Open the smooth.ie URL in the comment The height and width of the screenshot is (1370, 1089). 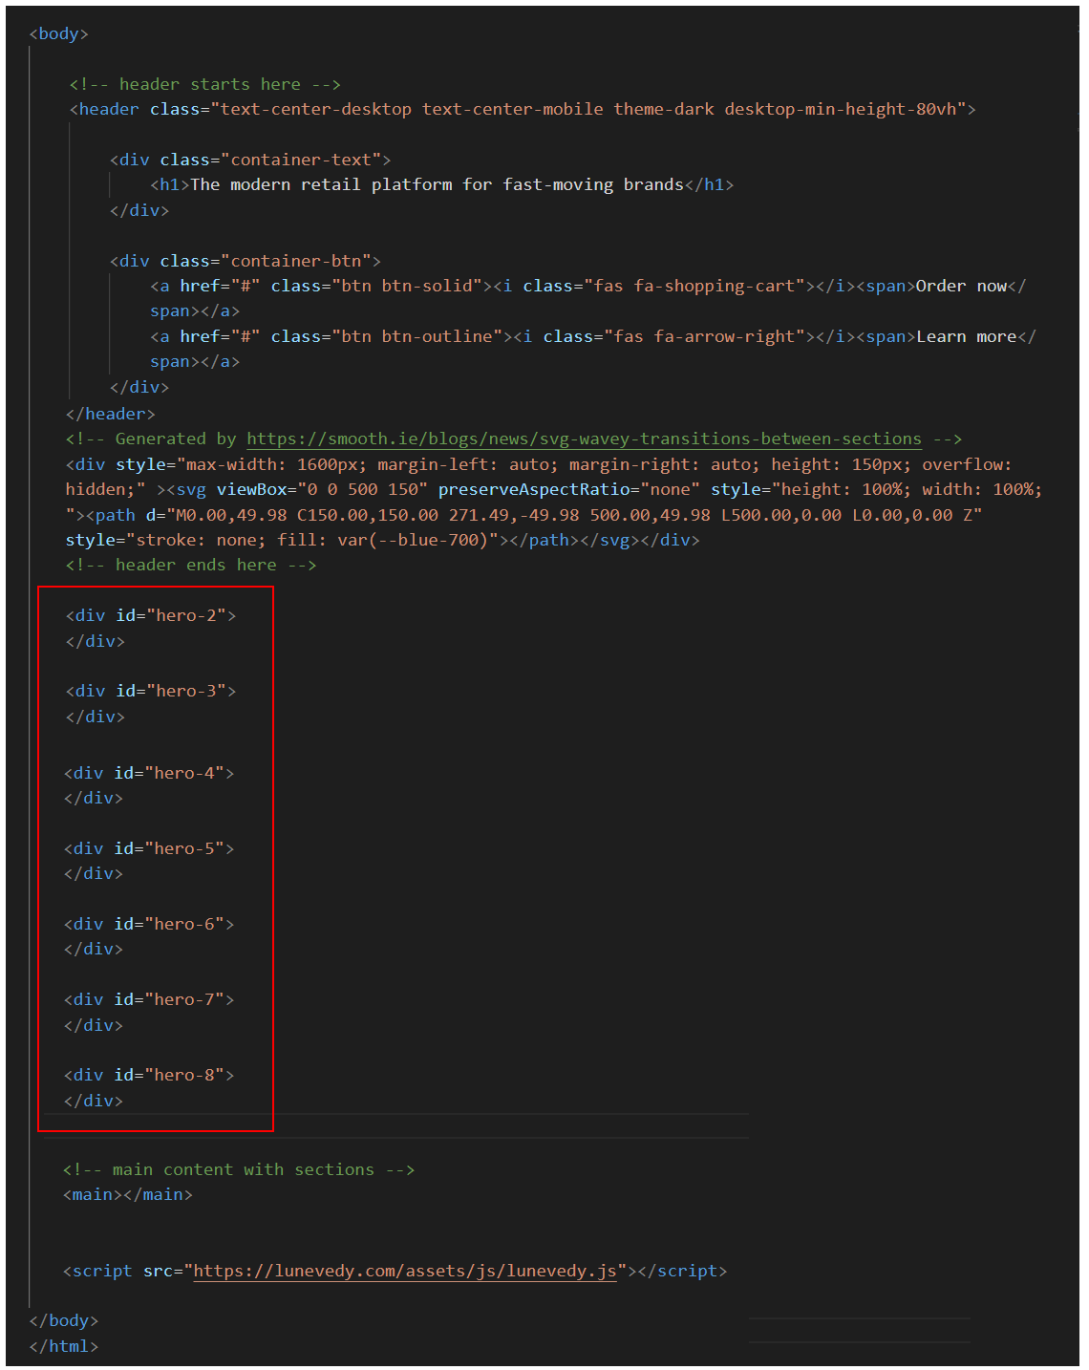pos(584,439)
